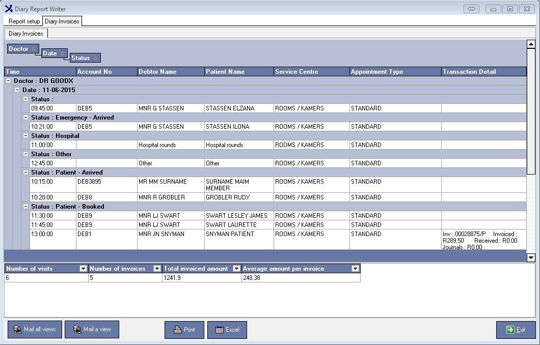Open Number of visits dropdown

click(x=83, y=269)
